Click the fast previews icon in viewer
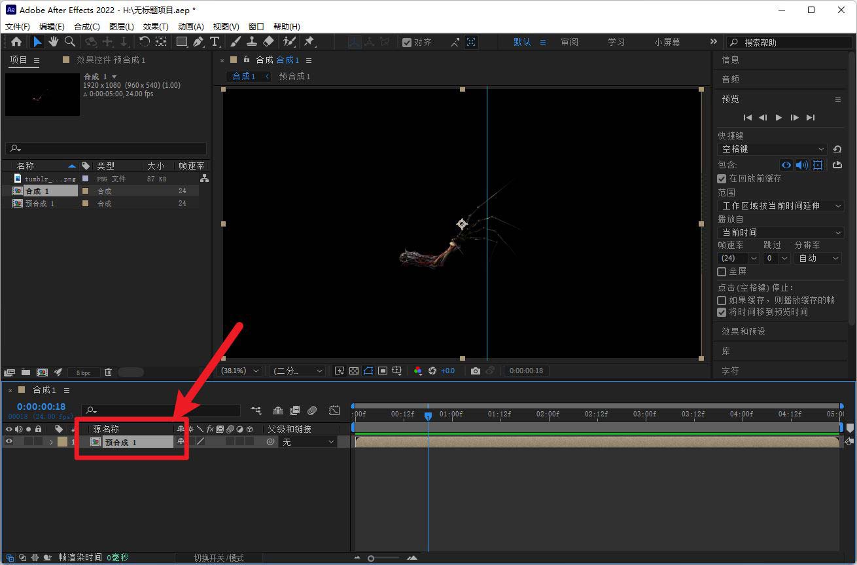Image resolution: width=857 pixels, height=565 pixels. (340, 371)
